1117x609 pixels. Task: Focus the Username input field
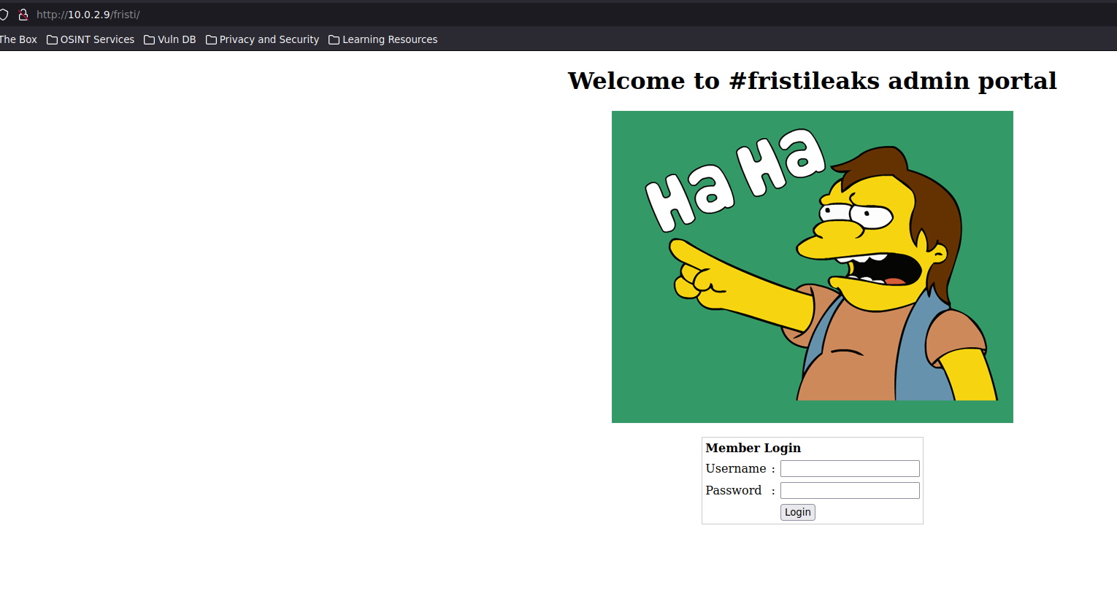click(x=849, y=468)
